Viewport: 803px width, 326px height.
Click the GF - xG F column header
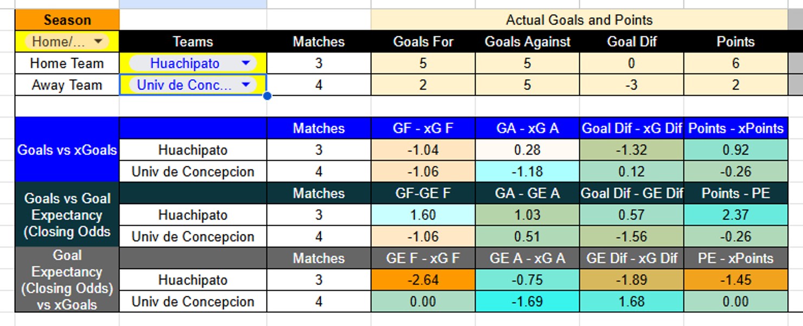tap(424, 128)
